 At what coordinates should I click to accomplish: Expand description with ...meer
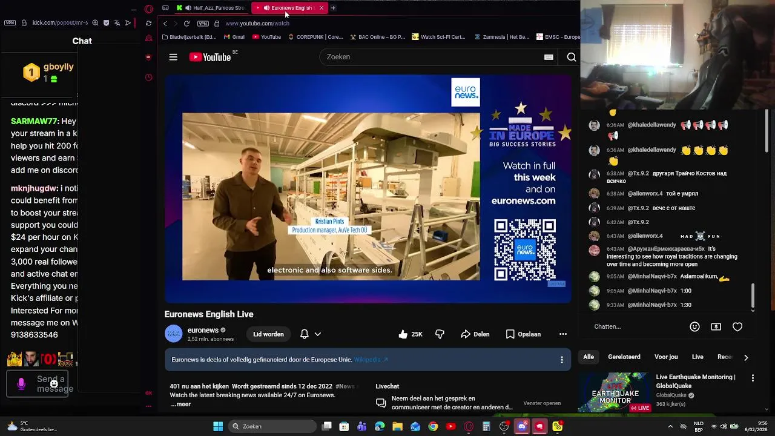(181, 405)
